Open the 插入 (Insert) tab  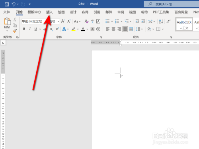coord(49,12)
